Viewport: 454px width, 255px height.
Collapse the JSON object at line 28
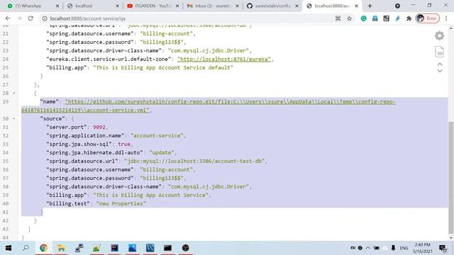coord(14,93)
